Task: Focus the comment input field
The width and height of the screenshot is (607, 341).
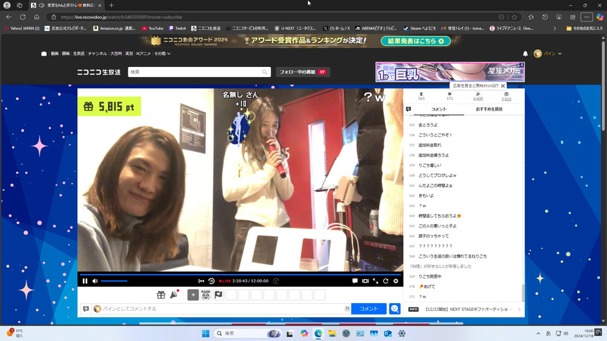Action: [222, 309]
